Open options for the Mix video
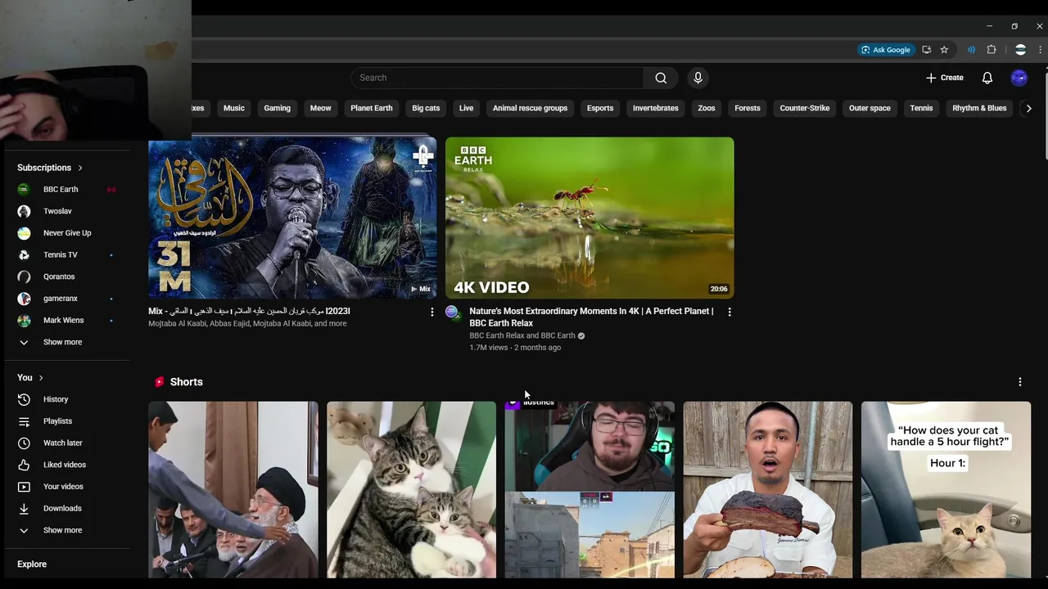 (x=432, y=312)
